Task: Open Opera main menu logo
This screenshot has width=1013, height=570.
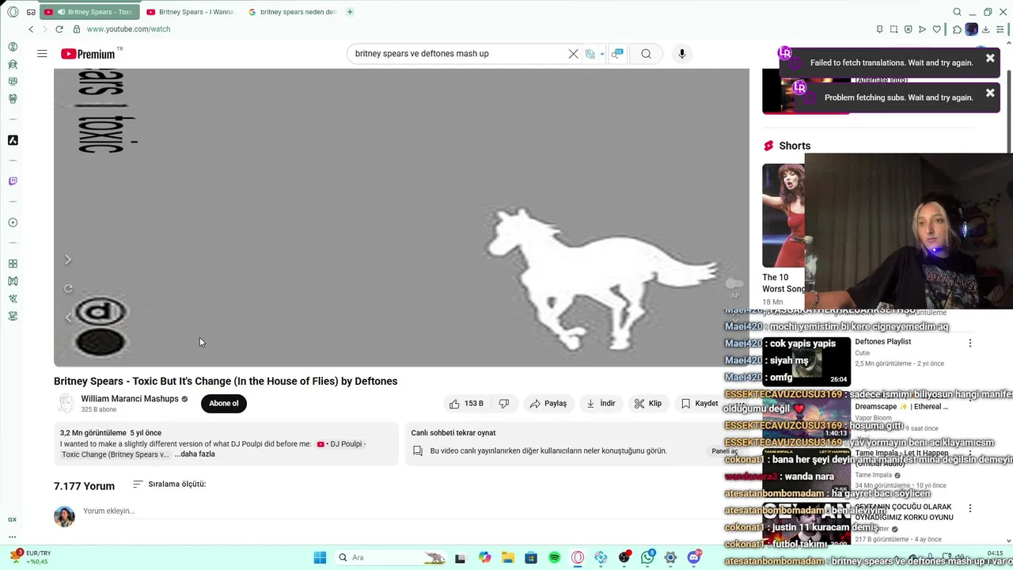Action: tap(13, 12)
